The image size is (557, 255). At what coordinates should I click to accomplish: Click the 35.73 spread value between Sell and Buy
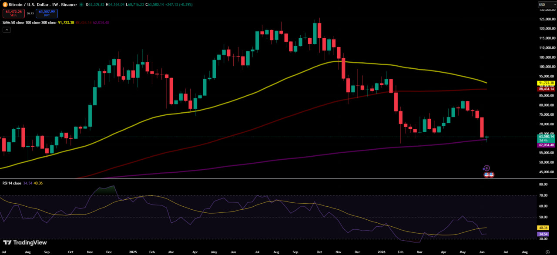[x=30, y=13]
